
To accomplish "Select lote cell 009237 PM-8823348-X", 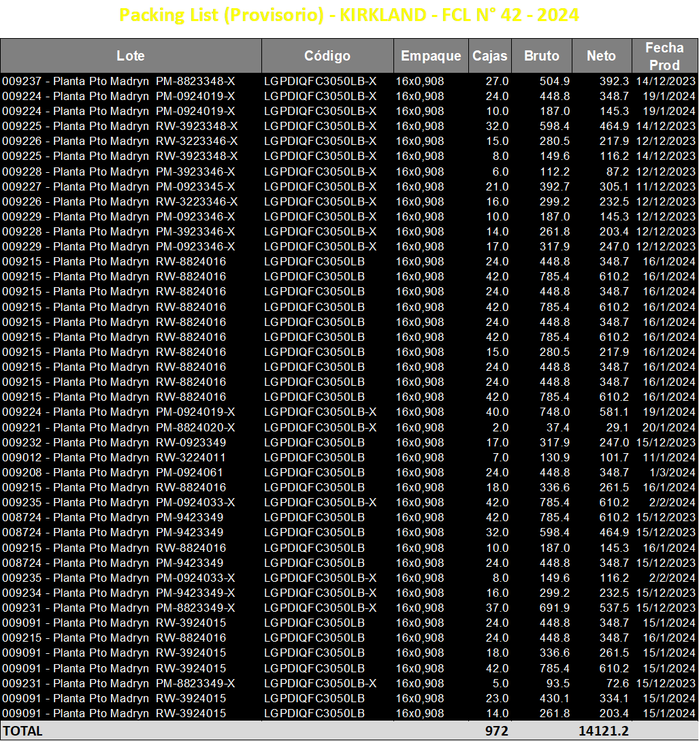I will (118, 81).
